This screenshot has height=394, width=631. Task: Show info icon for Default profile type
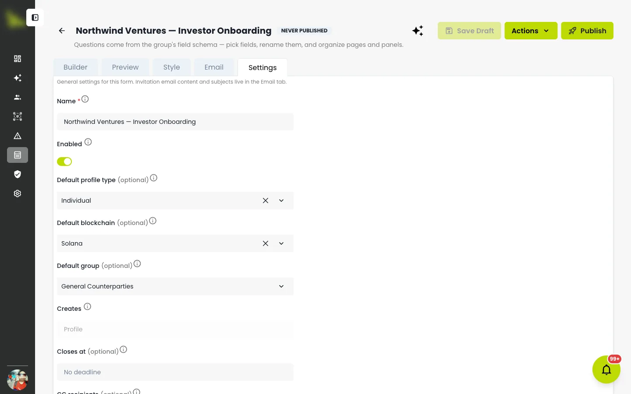click(x=153, y=178)
